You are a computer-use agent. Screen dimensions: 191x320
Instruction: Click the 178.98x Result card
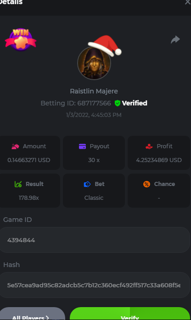pos(29,191)
